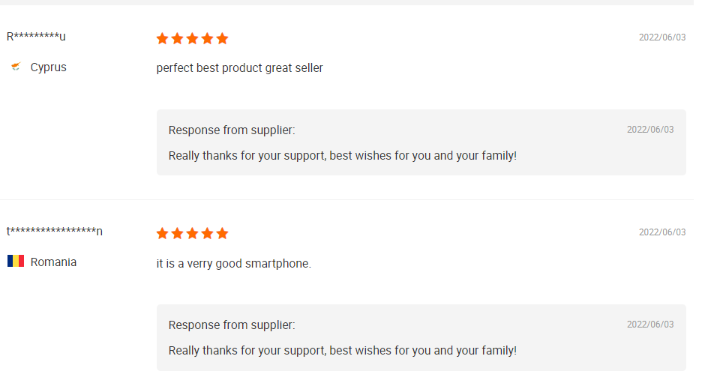The image size is (705, 392).
Task: Click first star in Cyprus review rating
Action: pos(163,38)
